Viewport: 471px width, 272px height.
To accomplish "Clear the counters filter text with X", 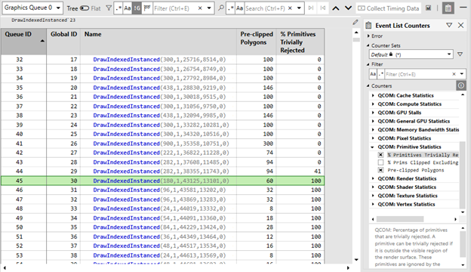I will pyautogui.click(x=454, y=74).
